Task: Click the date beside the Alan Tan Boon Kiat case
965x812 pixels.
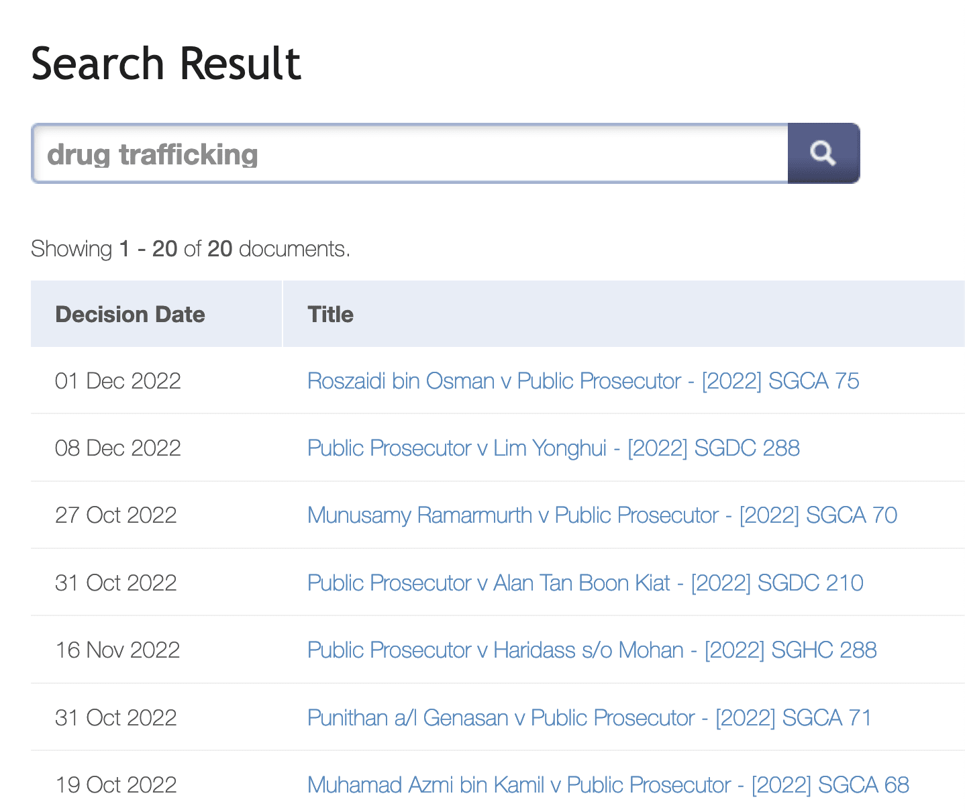Action: (x=116, y=582)
